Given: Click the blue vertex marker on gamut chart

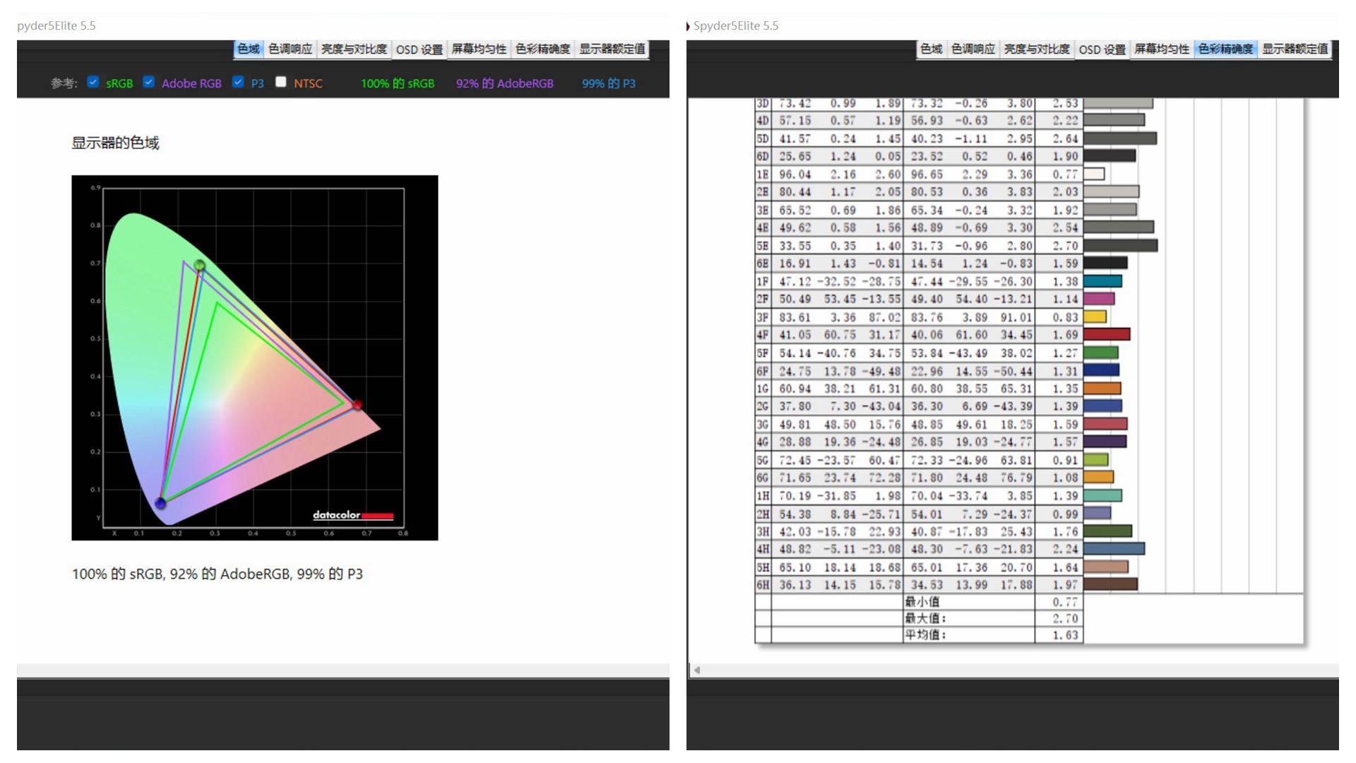Looking at the screenshot, I should [x=160, y=503].
